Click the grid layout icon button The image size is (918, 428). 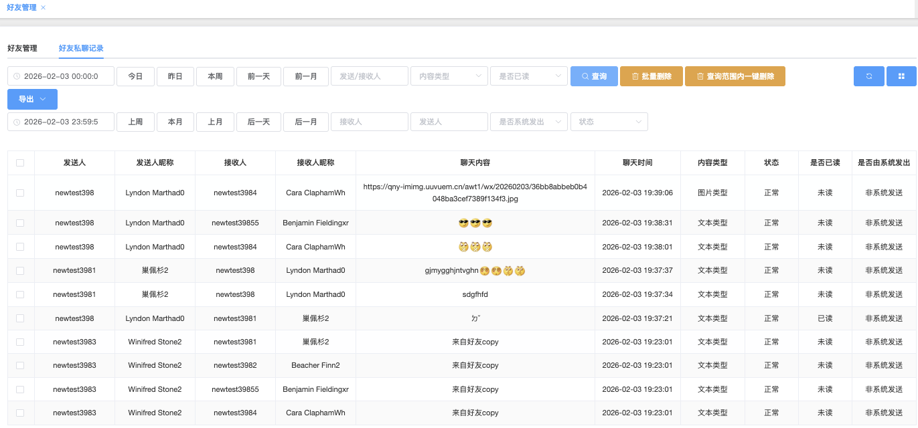pyautogui.click(x=901, y=76)
